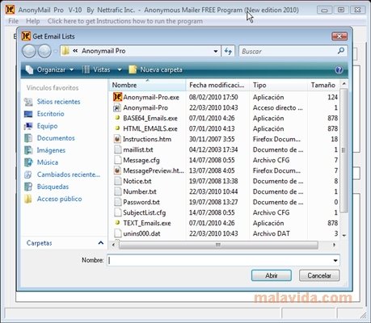Go back with the back arrow button
Screen dimensions: 371x323
pos(29,51)
